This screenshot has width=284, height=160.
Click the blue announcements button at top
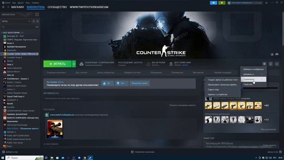coord(213,3)
